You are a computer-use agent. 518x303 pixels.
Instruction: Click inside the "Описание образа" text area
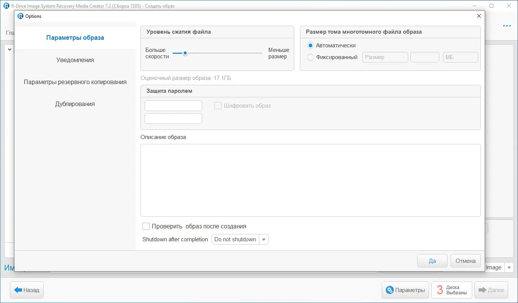(310, 180)
